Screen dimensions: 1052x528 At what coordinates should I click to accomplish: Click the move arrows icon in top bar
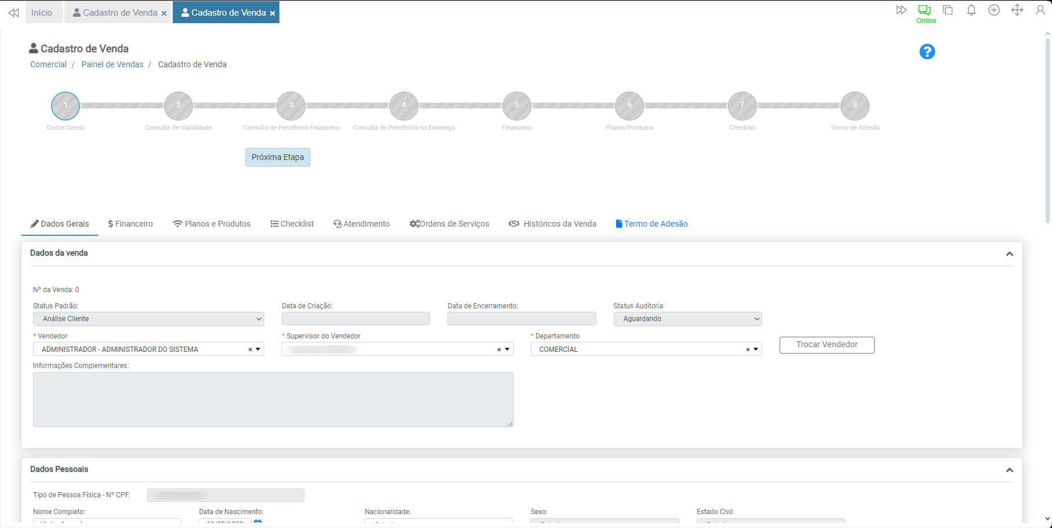[1017, 10]
